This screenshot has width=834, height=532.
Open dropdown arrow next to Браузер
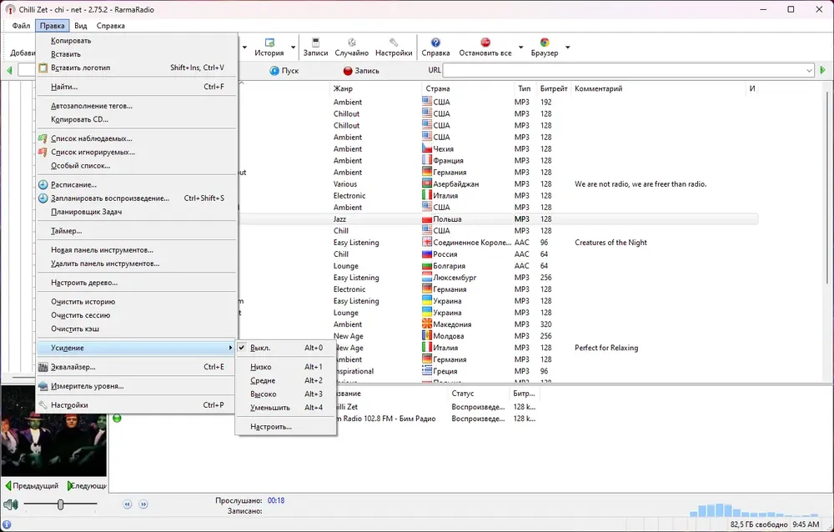(x=567, y=48)
